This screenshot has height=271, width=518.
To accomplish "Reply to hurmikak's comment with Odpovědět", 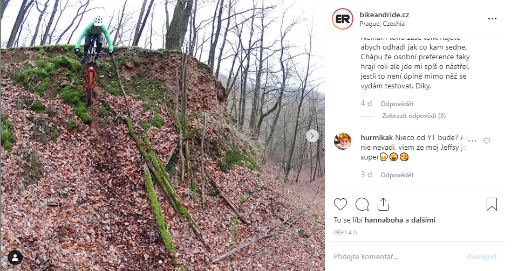I will coord(397,175).
